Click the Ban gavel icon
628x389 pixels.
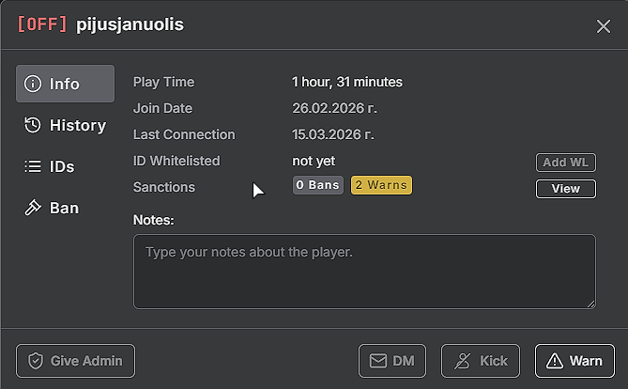coord(33,208)
